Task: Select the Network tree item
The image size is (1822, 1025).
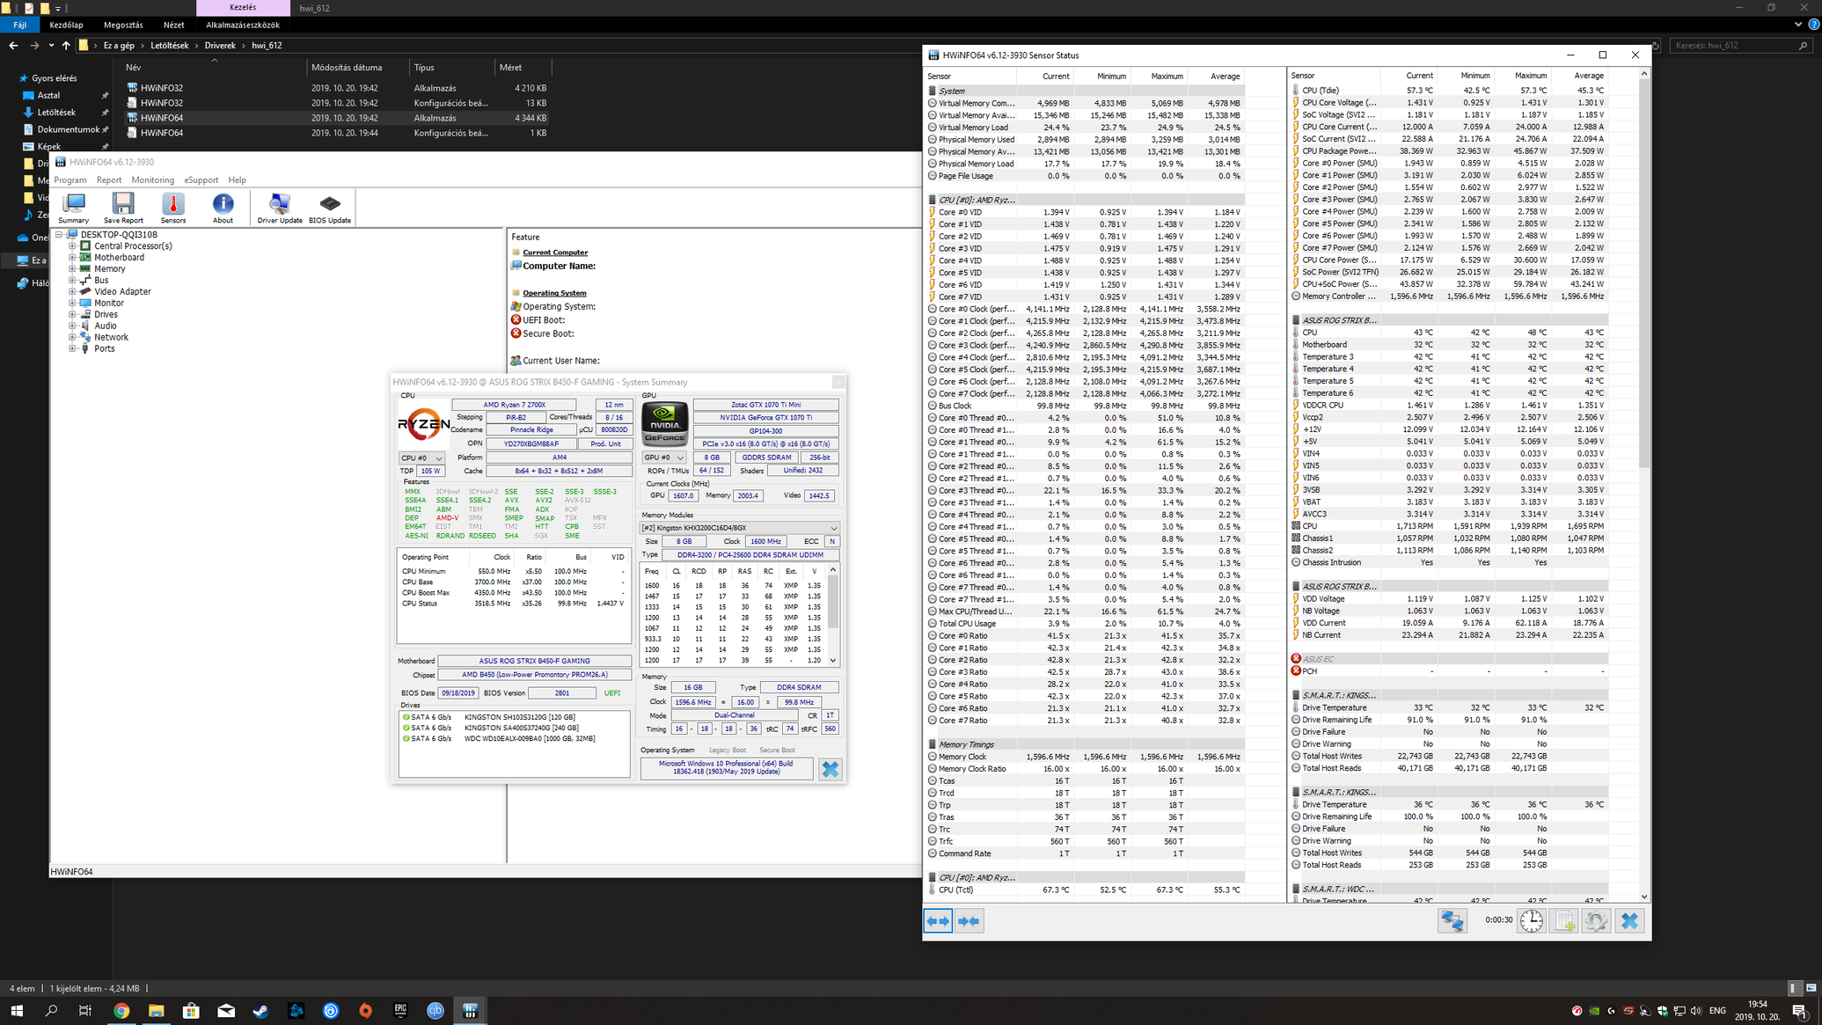Action: [112, 338]
